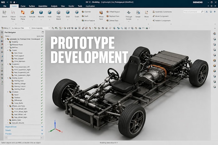Open the More surface gallery
Viewport: 218px width, 145px height.
coord(146,14)
